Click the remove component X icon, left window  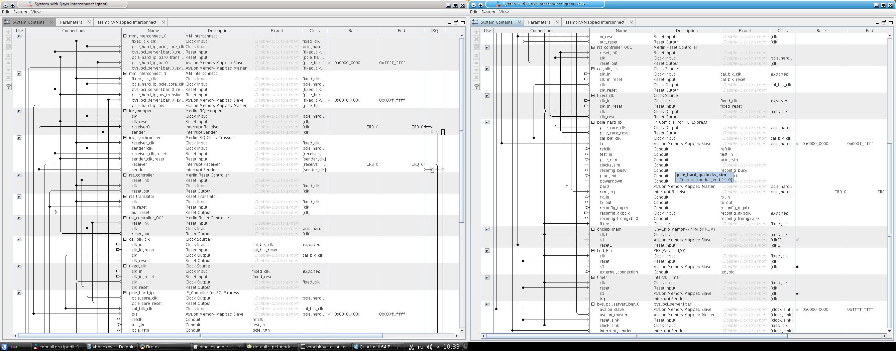(8, 39)
